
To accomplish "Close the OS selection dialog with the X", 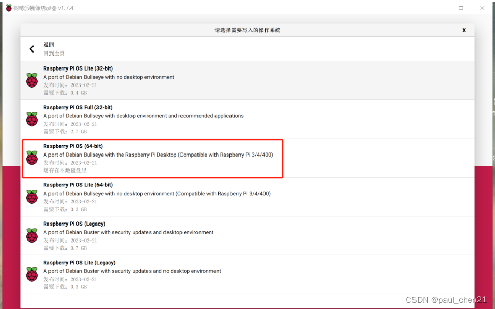I will (464, 30).
